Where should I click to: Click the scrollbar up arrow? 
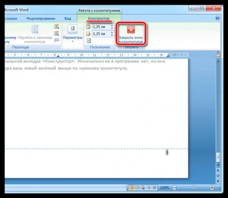click(x=218, y=61)
